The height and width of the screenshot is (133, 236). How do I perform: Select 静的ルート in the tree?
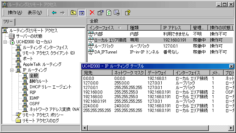click(39, 81)
